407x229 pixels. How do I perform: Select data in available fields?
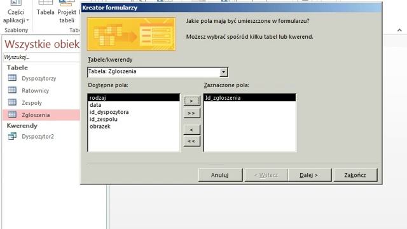coord(134,105)
